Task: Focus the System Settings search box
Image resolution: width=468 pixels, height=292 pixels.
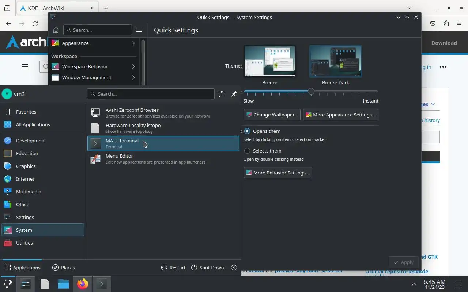Action: (97, 30)
